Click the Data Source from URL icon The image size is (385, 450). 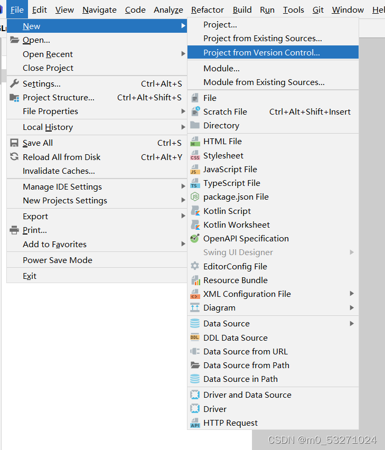coord(195,351)
